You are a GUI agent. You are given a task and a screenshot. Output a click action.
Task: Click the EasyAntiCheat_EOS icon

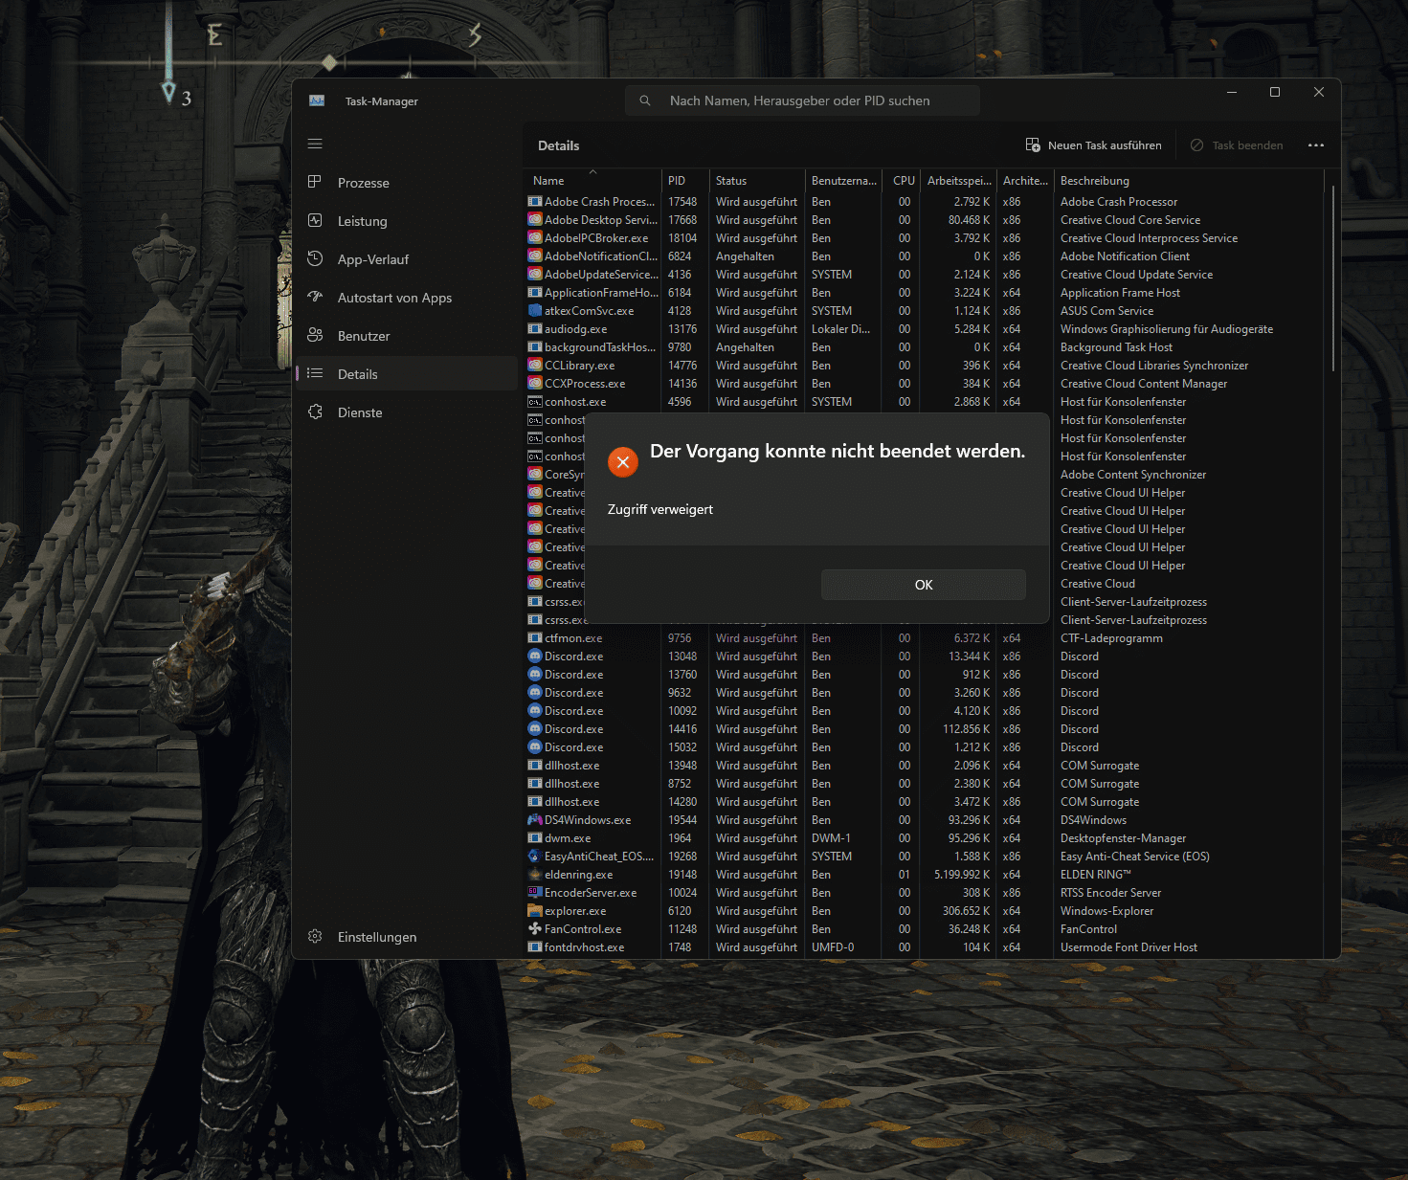click(535, 857)
